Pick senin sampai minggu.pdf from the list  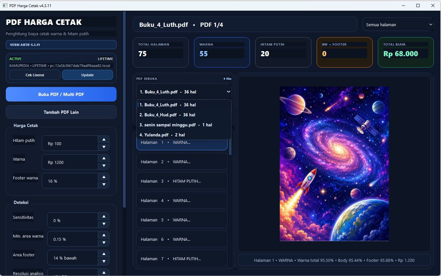pyautogui.click(x=184, y=125)
